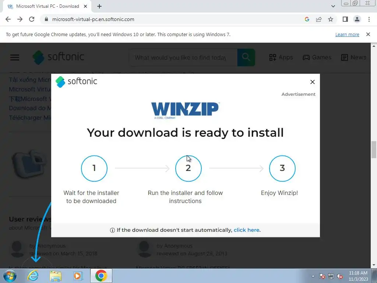The height and width of the screenshot is (283, 377).
Task: Open Windows Media Player from taskbar
Action: (78, 276)
